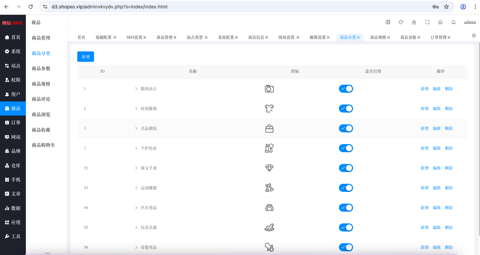Click the clear cache broom icon
The image size is (480, 255).
tap(414, 22)
